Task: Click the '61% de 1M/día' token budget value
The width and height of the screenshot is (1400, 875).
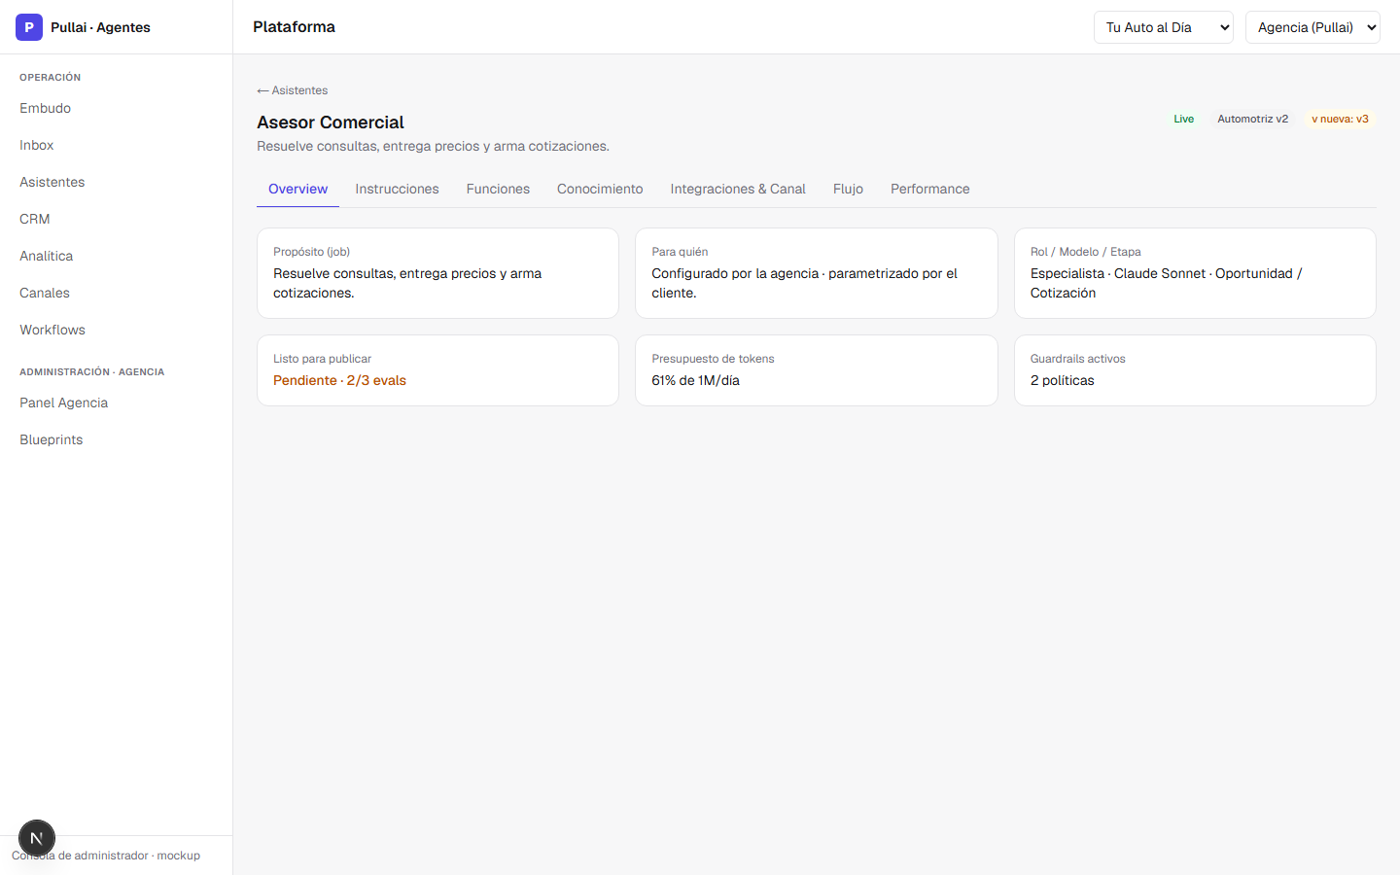Action: pos(695,380)
